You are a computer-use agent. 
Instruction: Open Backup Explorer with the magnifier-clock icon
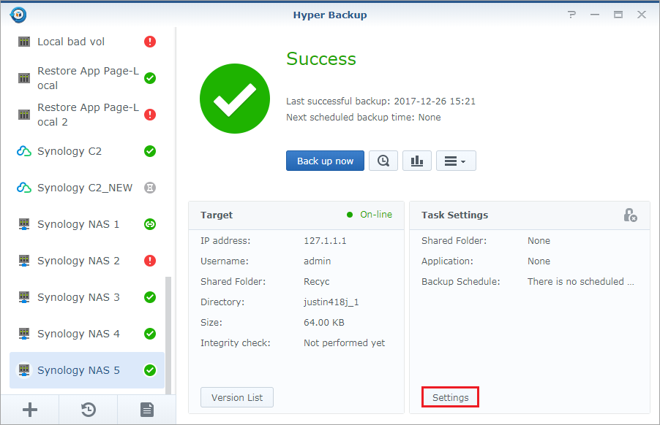click(x=383, y=161)
